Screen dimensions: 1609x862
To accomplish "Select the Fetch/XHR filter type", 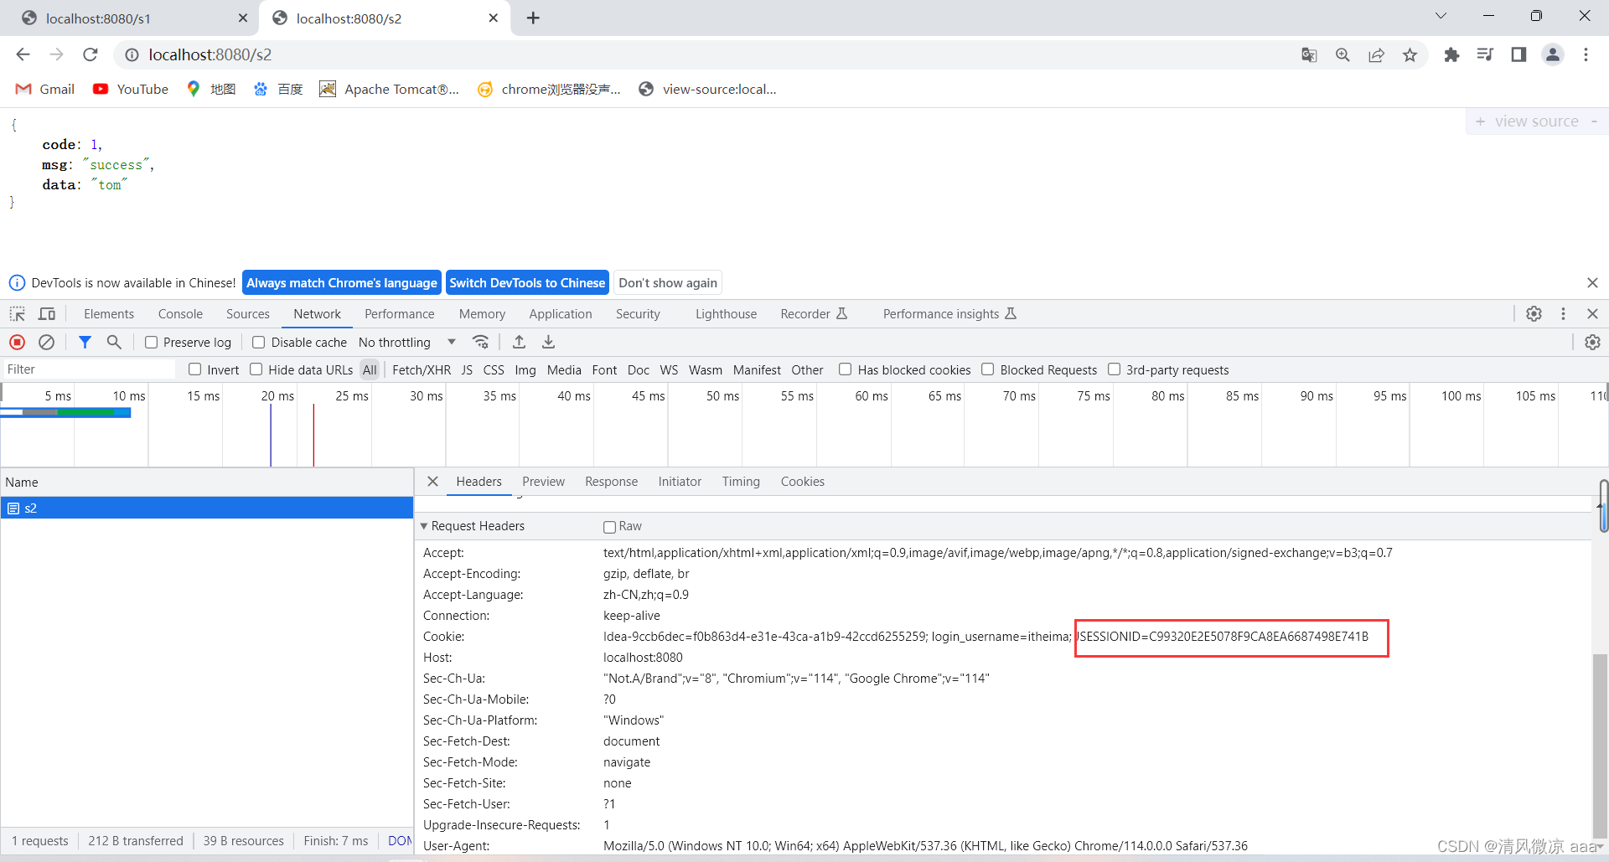I will tap(422, 369).
